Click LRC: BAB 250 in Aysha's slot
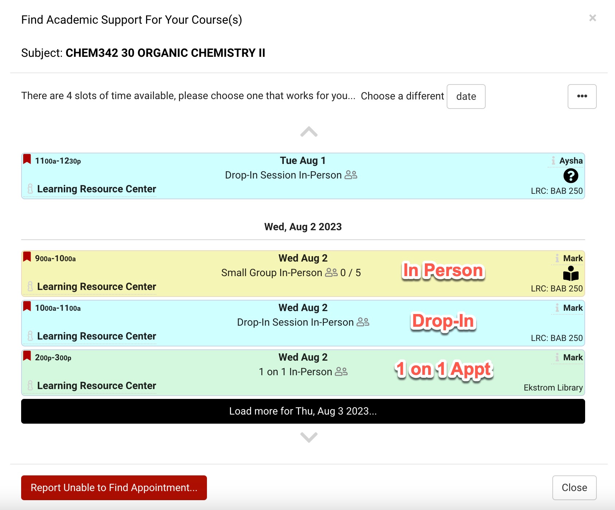The width and height of the screenshot is (615, 510). pos(557,191)
